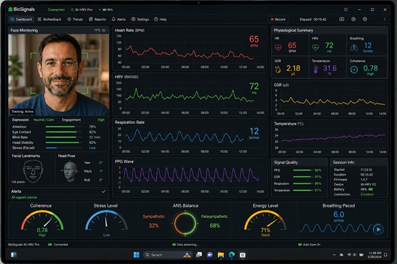Play the Breathing Paced exercise
The height and width of the screenshot is (264, 397).
point(378,229)
